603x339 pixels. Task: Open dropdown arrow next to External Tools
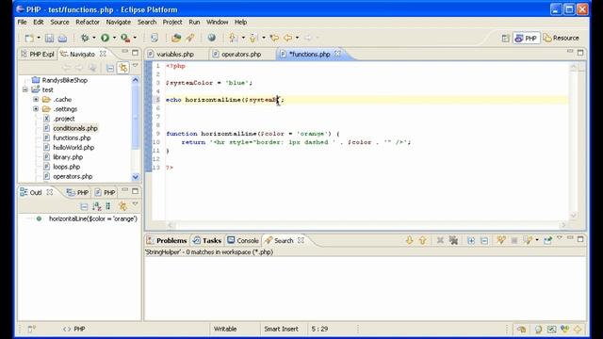click(x=135, y=38)
